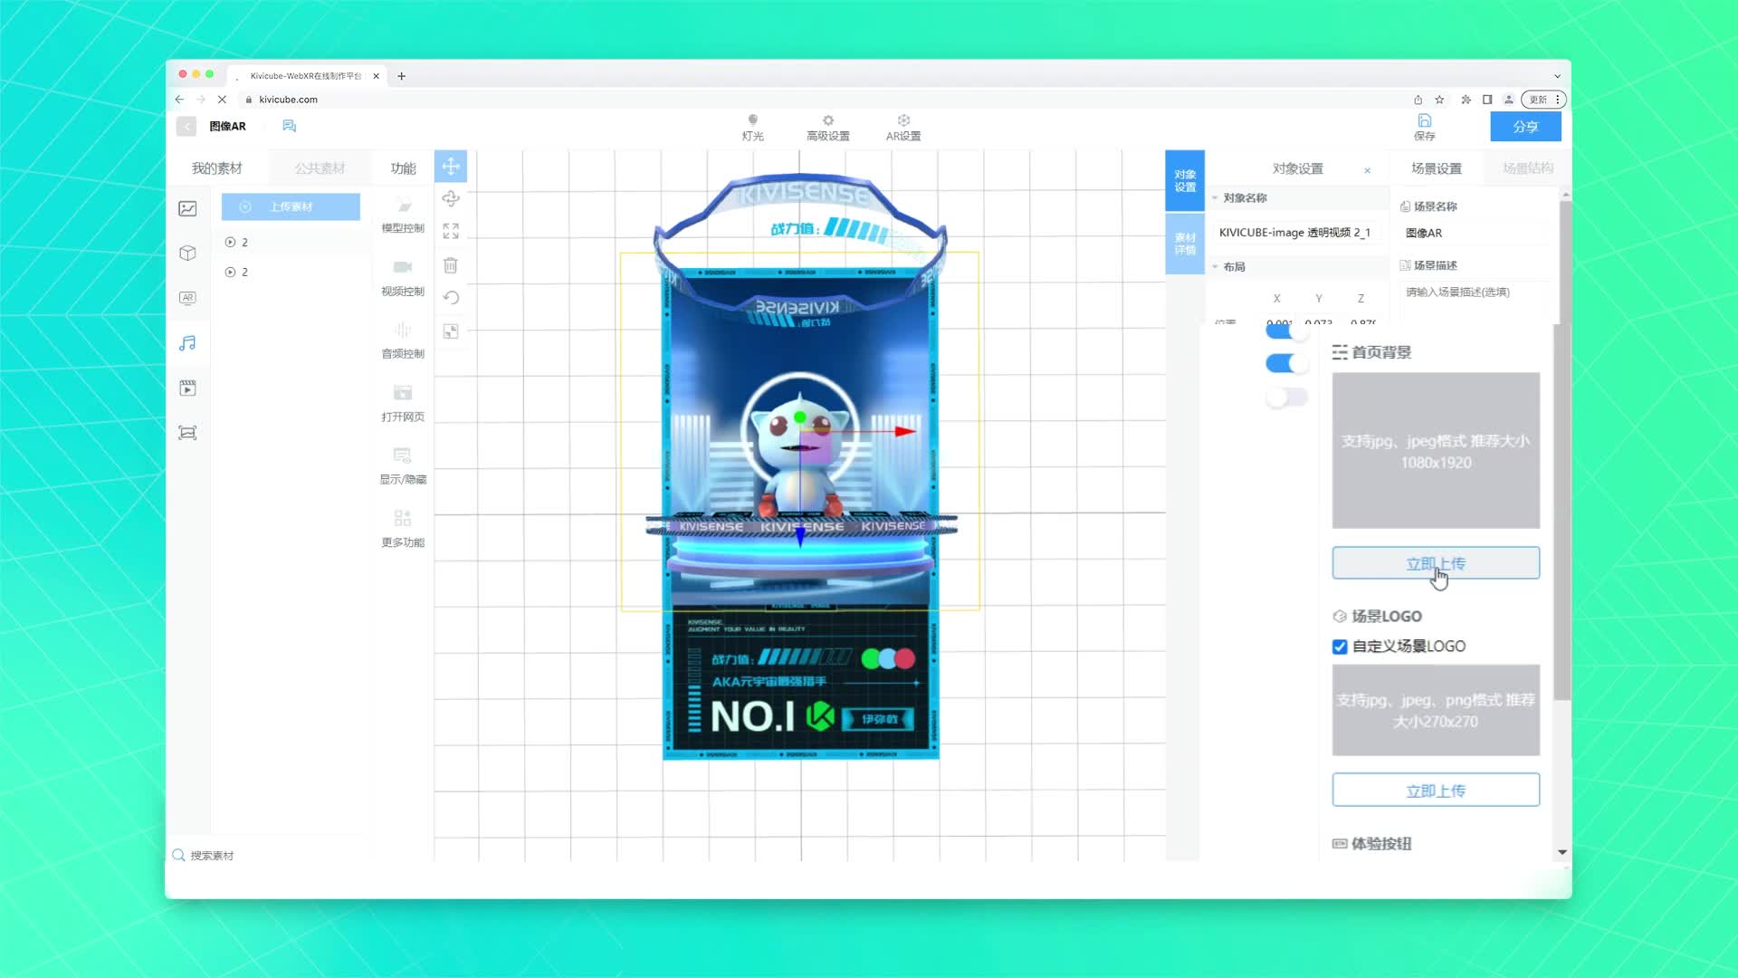The width and height of the screenshot is (1738, 978).
Task: Select the rotate tool icon
Action: (x=451, y=198)
